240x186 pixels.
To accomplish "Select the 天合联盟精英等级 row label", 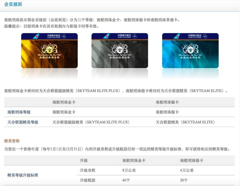I will click(23, 122).
